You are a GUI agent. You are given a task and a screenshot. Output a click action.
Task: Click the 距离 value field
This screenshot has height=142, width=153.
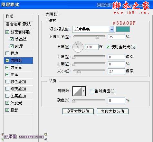[x=117, y=57]
